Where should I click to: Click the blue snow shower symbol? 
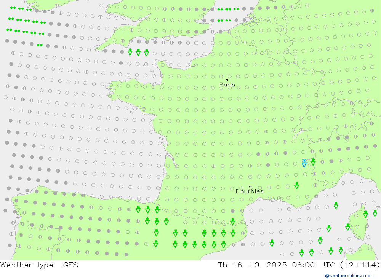pyautogui.click(x=304, y=163)
